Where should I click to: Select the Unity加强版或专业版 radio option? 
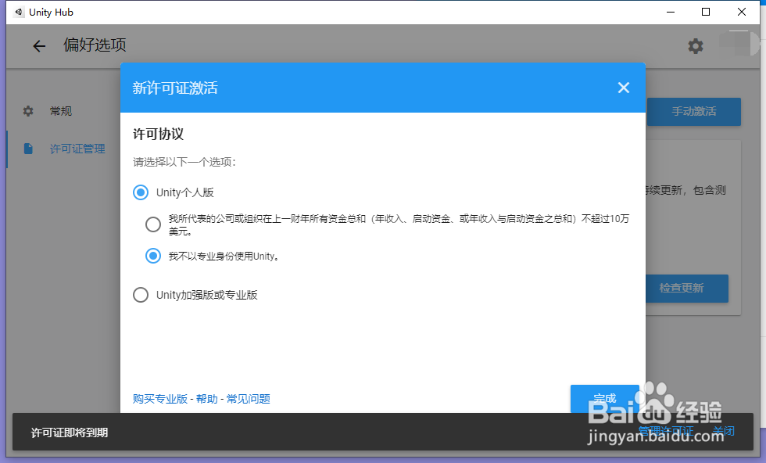[141, 295]
